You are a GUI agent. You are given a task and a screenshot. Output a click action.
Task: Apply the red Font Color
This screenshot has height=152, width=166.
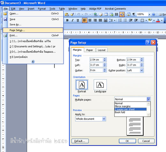click(x=158, y=20)
